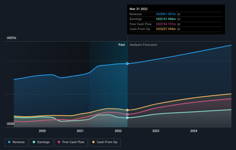Toggle the Free Cash Flow legend button

tap(71, 142)
